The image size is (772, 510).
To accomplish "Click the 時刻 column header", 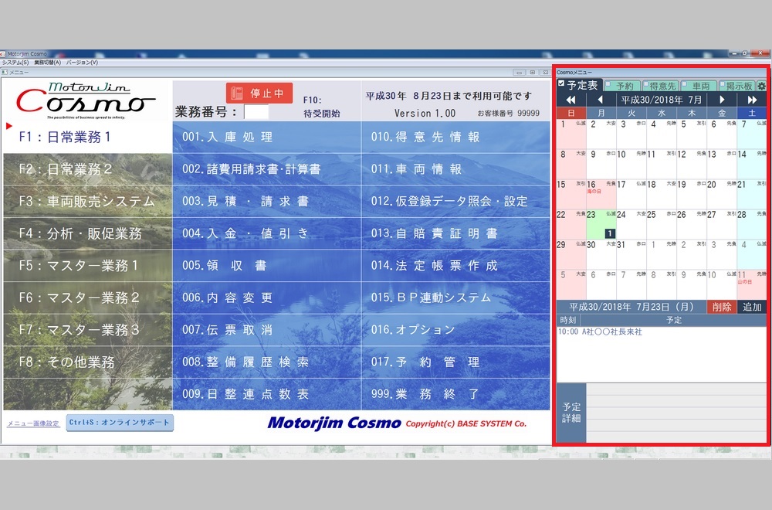I will click(x=569, y=320).
